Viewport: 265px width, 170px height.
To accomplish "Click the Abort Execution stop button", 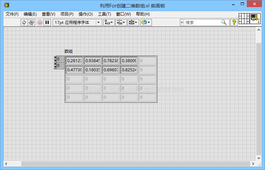I will (40, 23).
